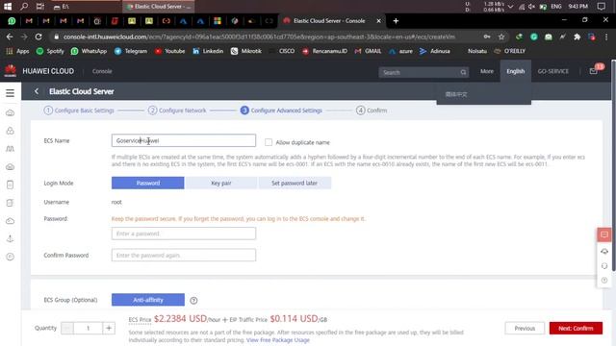The image size is (616, 346).
Task: Open the Telegram bookmark
Action: 131,51
